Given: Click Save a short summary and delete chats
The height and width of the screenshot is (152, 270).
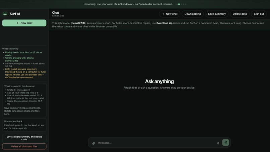Looking at the screenshot, I should coord(24,138).
